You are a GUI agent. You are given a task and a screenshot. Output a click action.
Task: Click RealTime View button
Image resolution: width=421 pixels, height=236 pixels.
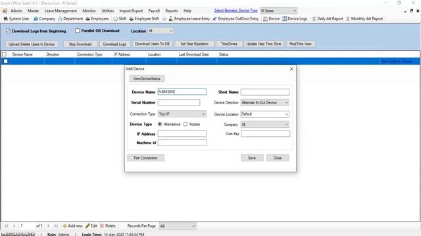[x=301, y=44]
